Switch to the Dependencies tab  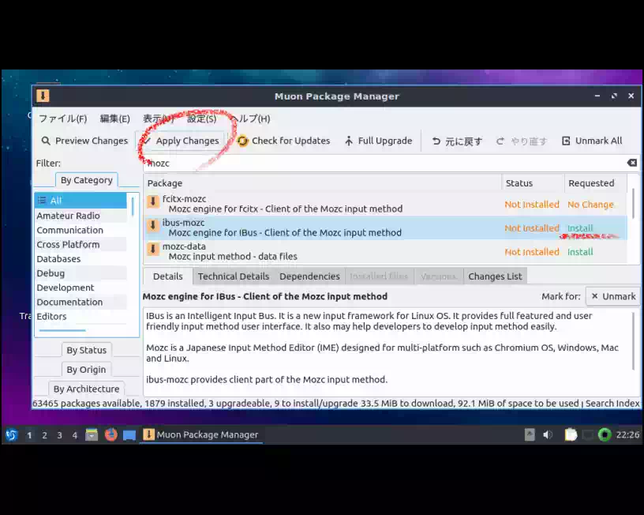(309, 276)
